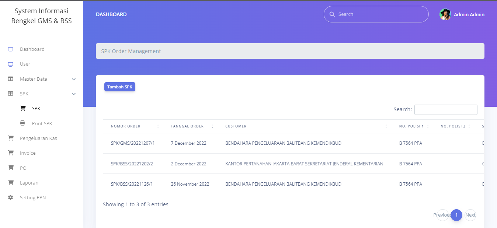Collapse the SPK menu chevron
Screen dimensions: 497x228
pyautogui.click(x=74, y=94)
